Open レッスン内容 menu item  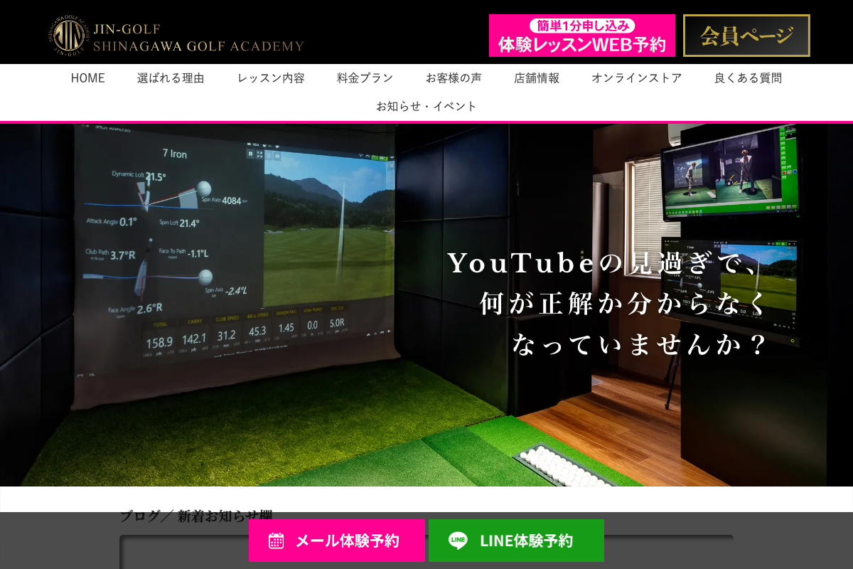(x=271, y=78)
